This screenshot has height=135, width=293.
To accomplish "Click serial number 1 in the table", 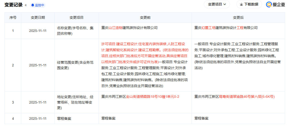I will pos(13,31).
